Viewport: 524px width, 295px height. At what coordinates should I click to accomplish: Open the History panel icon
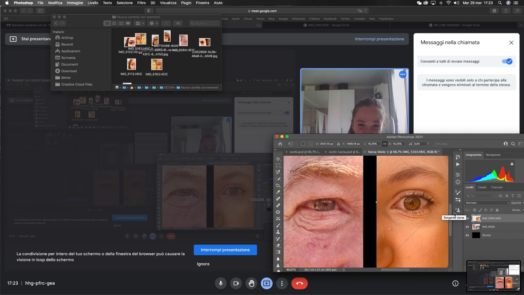458,157
